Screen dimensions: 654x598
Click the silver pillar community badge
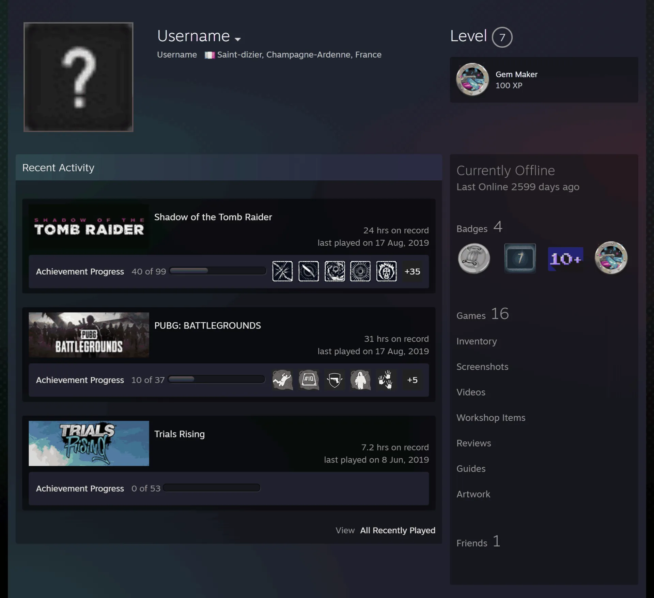(474, 258)
